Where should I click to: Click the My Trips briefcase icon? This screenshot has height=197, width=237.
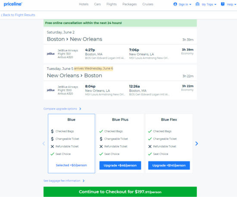[197, 4]
